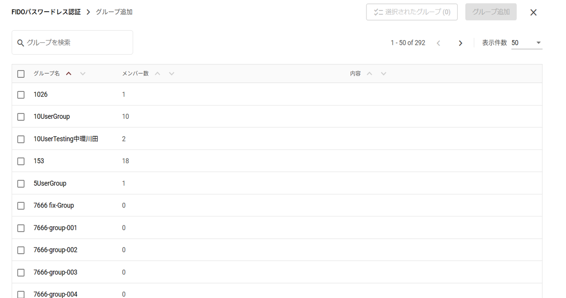Click the グループ追加 breadcrumb text
566x298 pixels.
pyautogui.click(x=114, y=12)
